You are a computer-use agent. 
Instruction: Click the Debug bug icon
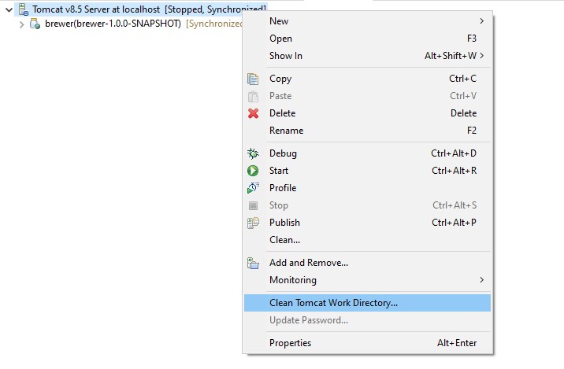coord(253,153)
